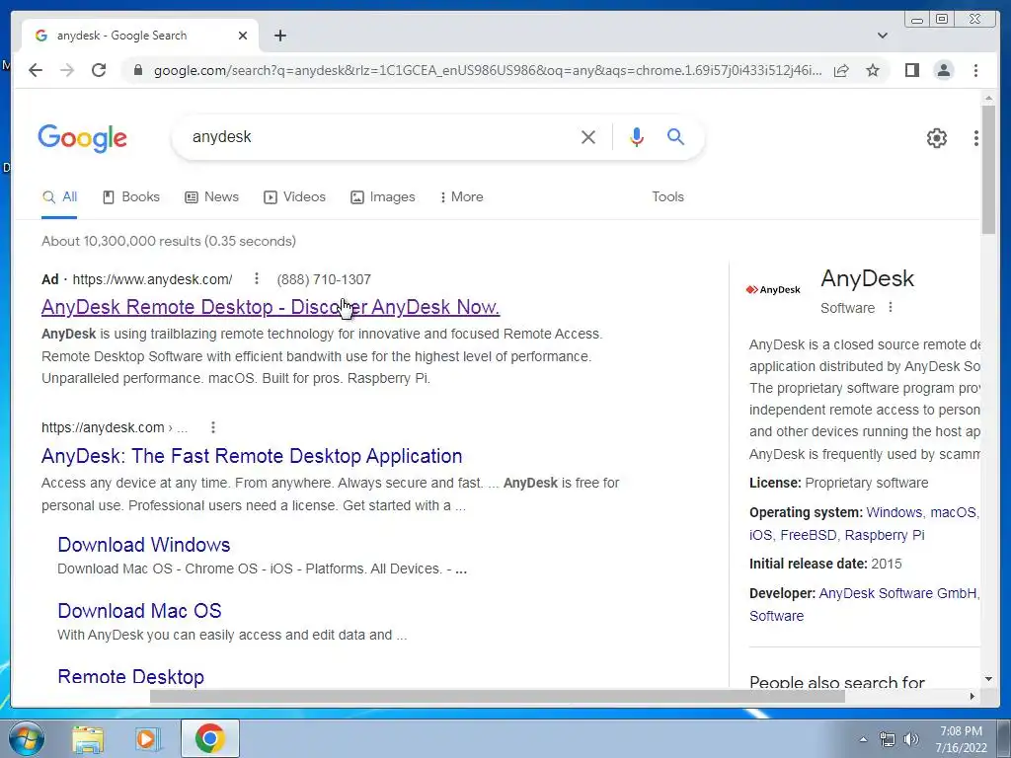1011x758 pixels.
Task: Open knowledge panel options dots next to Software
Action: coord(891,308)
